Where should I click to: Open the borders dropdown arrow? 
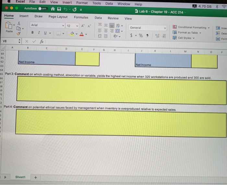pos(63,34)
